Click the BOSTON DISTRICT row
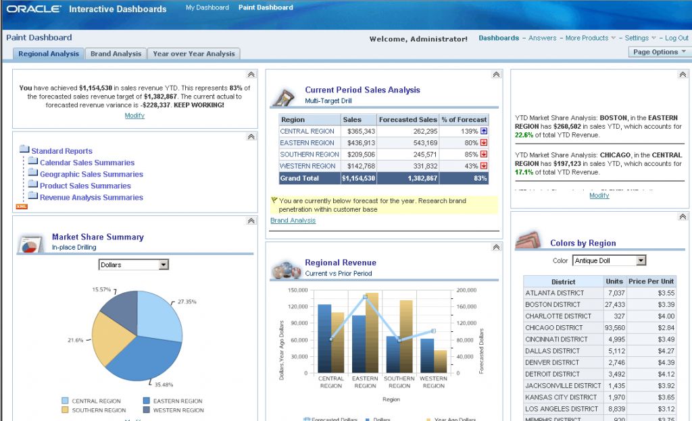The image size is (692, 421). point(599,304)
